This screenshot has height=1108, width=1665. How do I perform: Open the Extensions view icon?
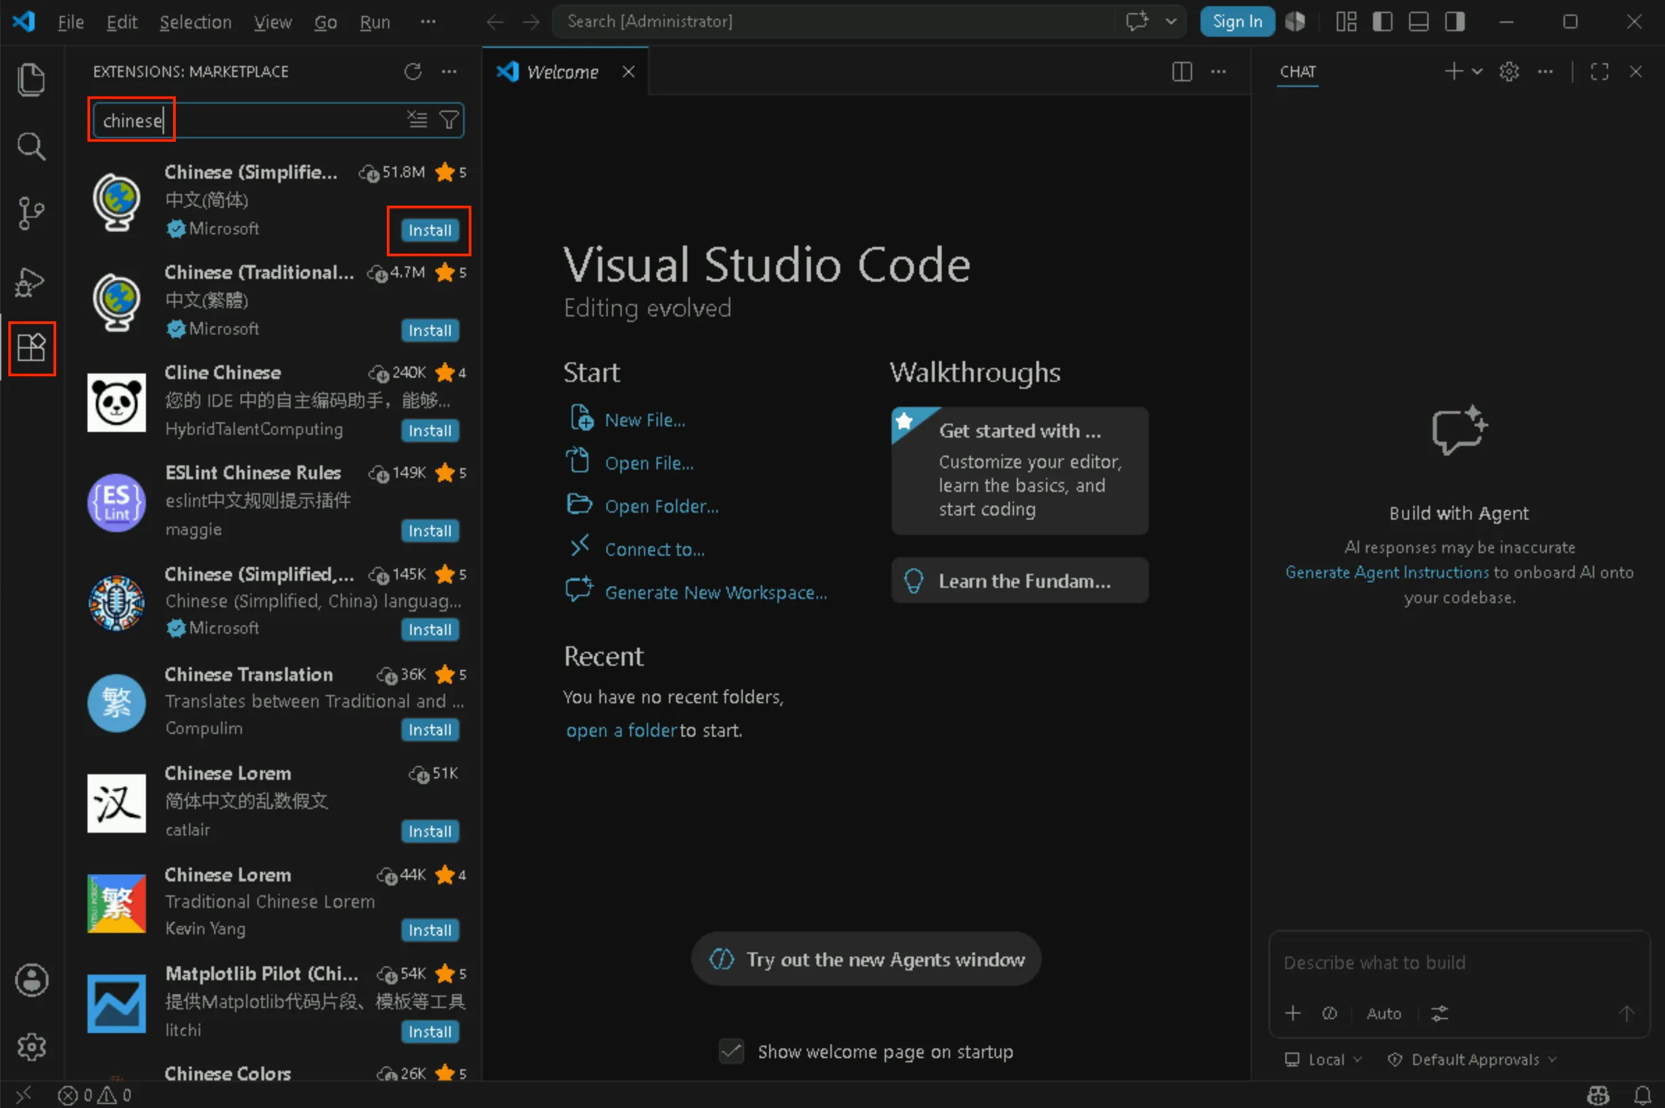(x=31, y=348)
